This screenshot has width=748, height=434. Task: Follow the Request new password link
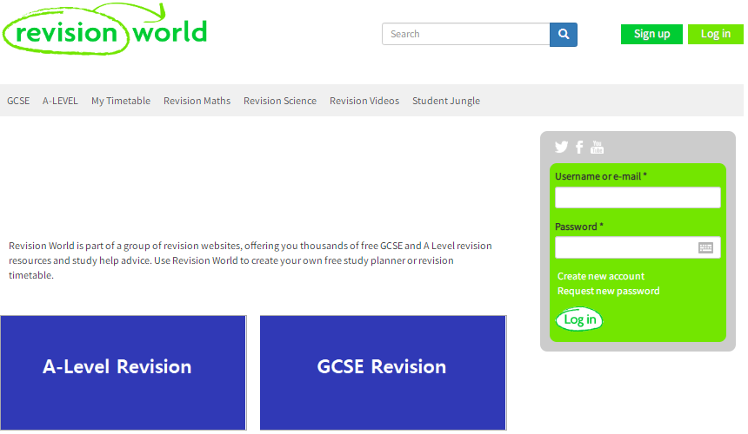608,292
